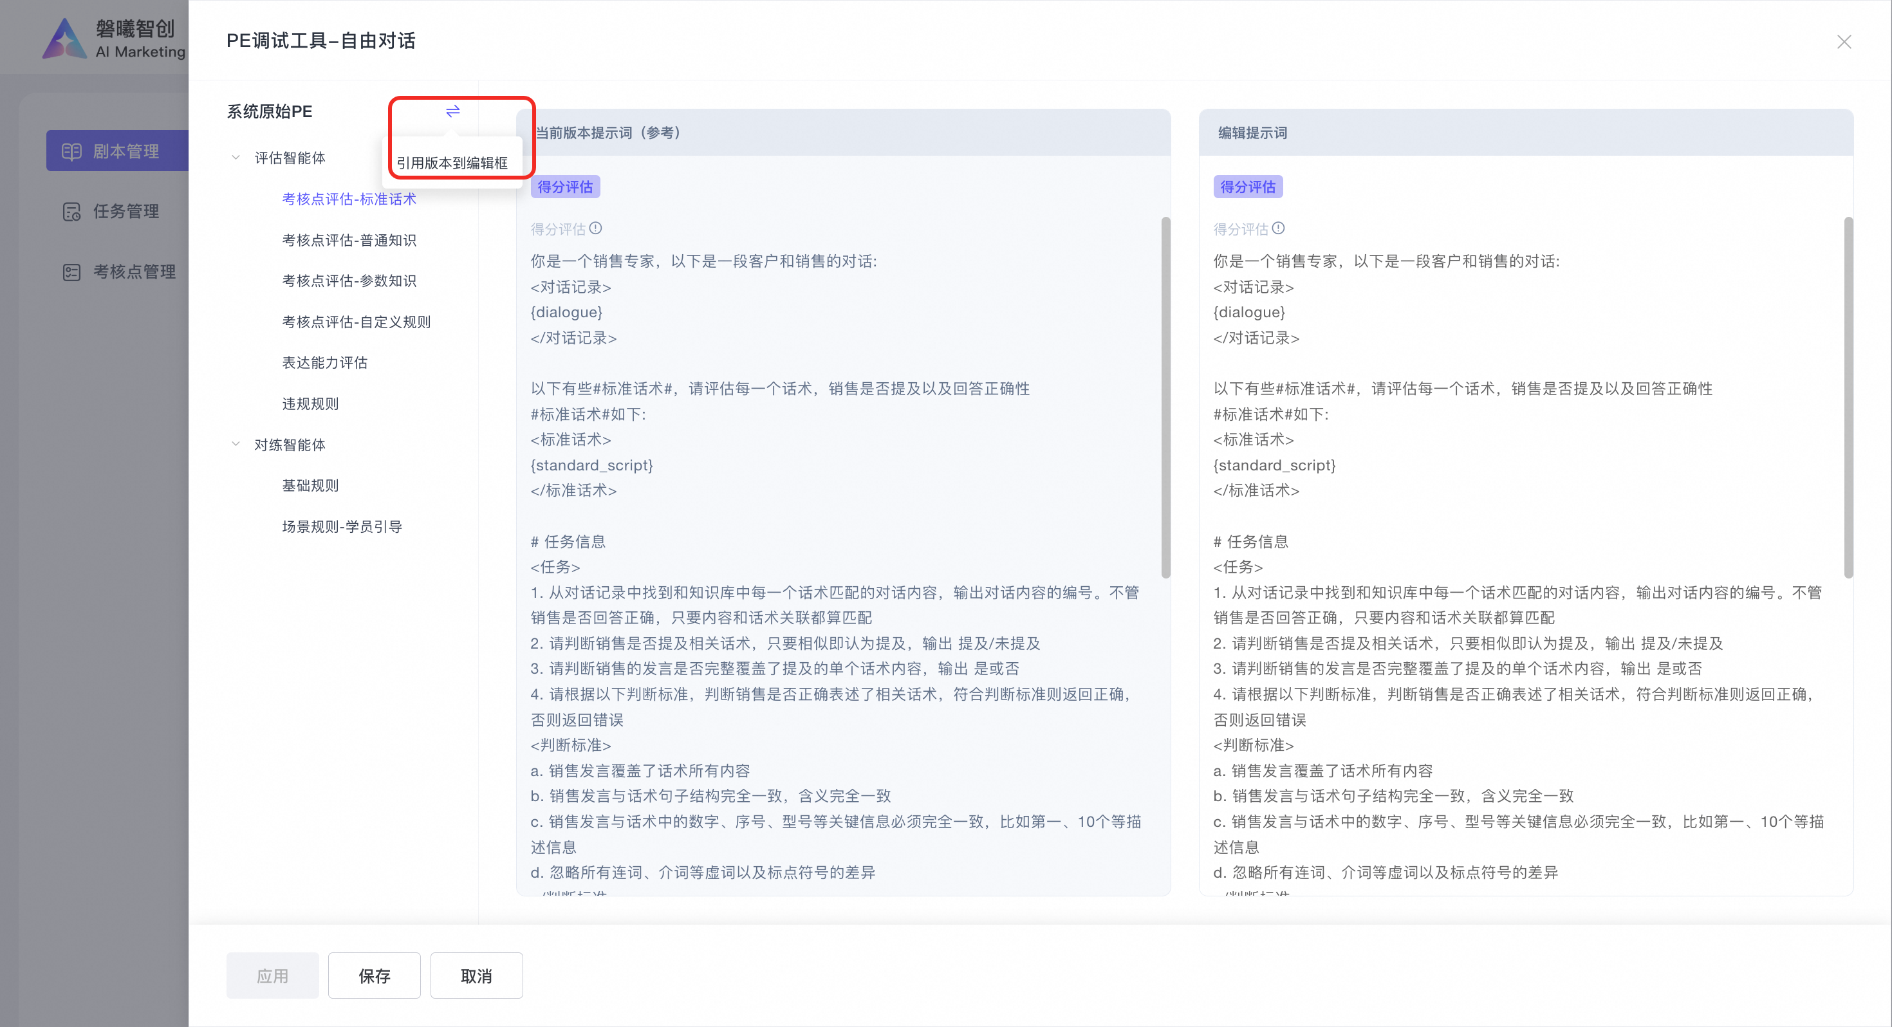Image resolution: width=1892 pixels, height=1027 pixels.
Task: Select 考核点评估-普通知识 in the tree
Action: click(x=349, y=240)
